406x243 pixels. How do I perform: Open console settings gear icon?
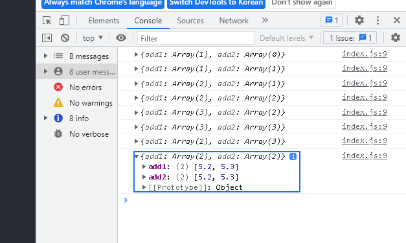pyautogui.click(x=396, y=38)
